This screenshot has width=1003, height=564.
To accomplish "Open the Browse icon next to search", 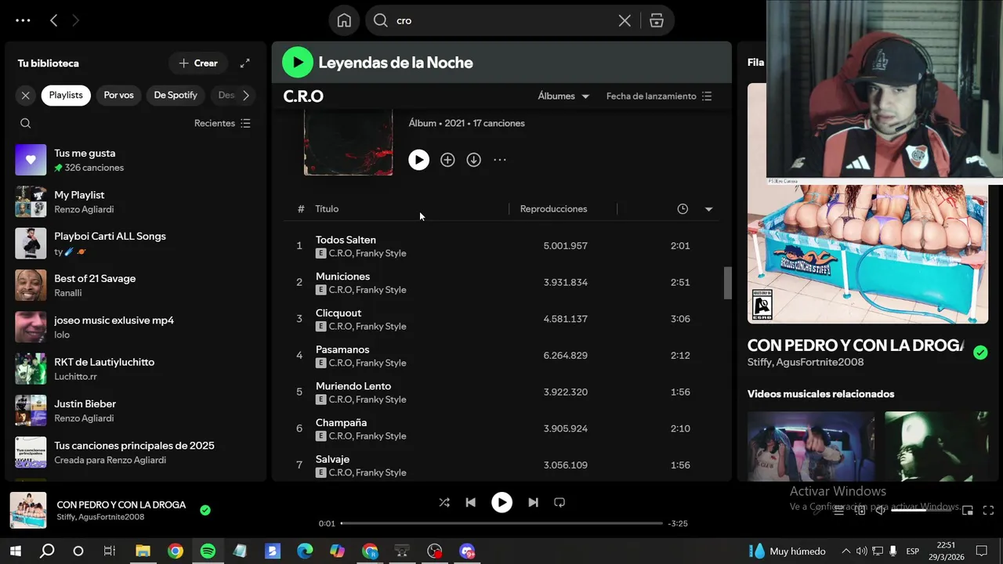I will [657, 20].
